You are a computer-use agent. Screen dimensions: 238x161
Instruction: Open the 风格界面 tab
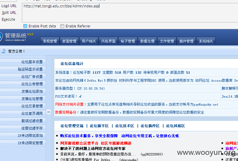pyautogui.click(x=108, y=41)
